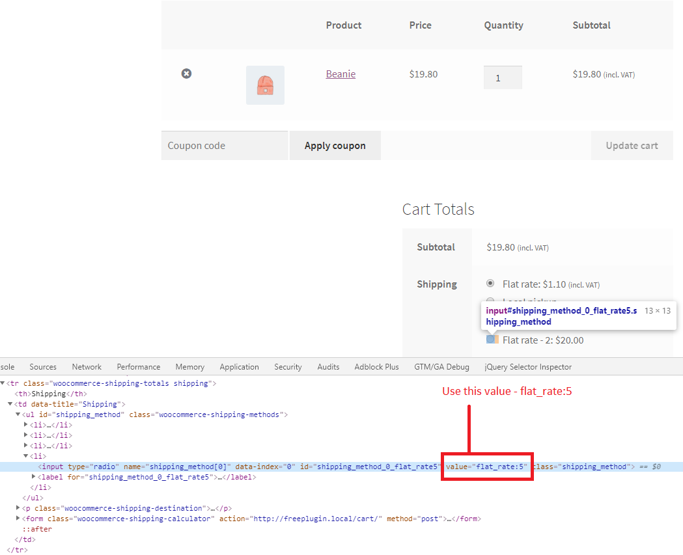Click the quantity input showing 1

point(503,77)
